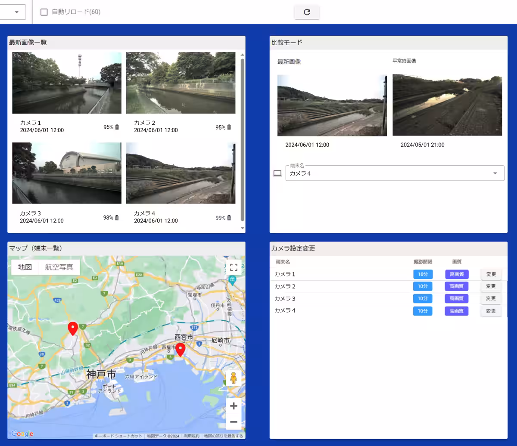Click the 高画質 quality chip for カメラ4
The width and height of the screenshot is (517, 446).
pos(456,311)
